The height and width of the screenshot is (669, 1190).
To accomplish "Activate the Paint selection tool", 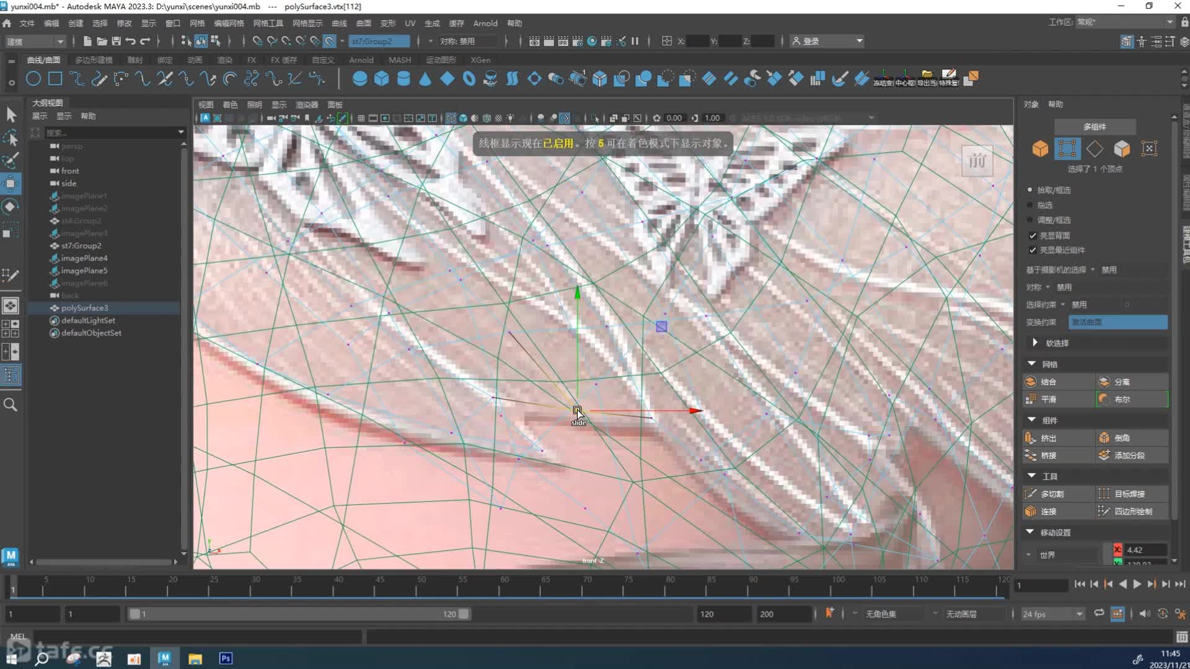I will (x=11, y=160).
